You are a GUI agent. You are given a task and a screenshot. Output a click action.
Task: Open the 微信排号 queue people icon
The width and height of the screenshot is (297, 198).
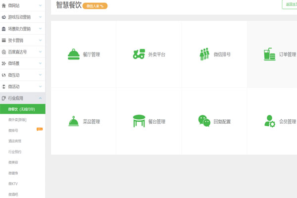[204, 54]
